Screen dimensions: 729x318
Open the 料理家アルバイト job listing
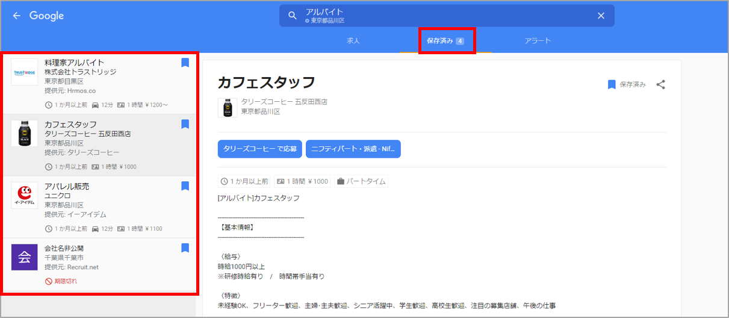pyautogui.click(x=100, y=84)
